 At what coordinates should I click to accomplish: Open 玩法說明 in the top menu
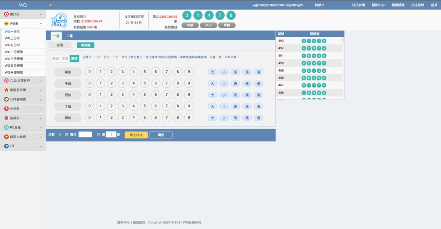point(358,5)
